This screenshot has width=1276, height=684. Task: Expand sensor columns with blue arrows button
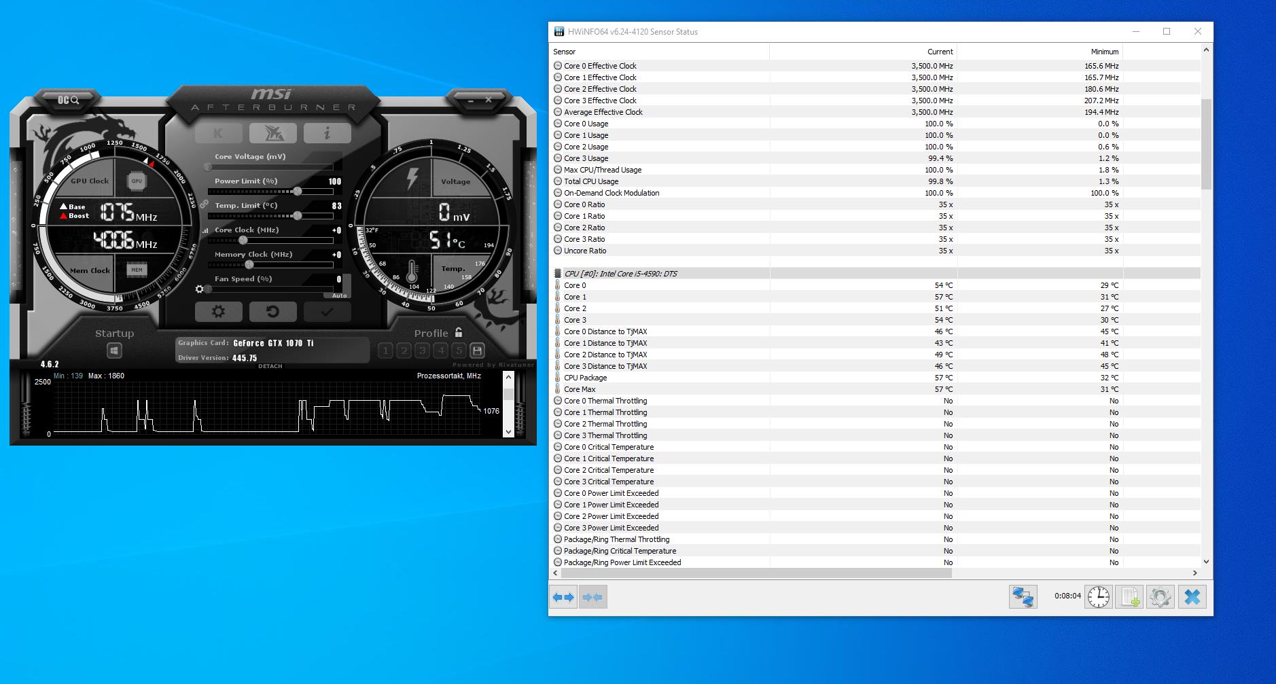[563, 597]
